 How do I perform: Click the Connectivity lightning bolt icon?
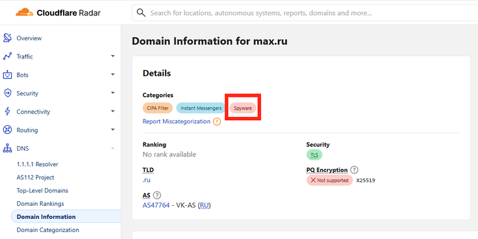click(x=7, y=112)
